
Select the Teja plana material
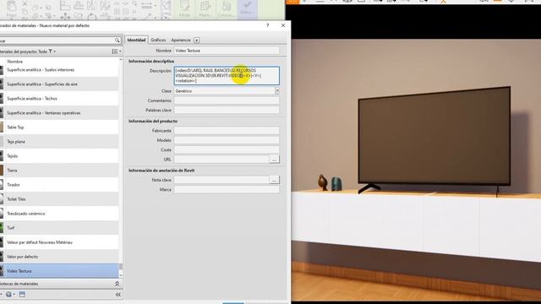[59, 142]
